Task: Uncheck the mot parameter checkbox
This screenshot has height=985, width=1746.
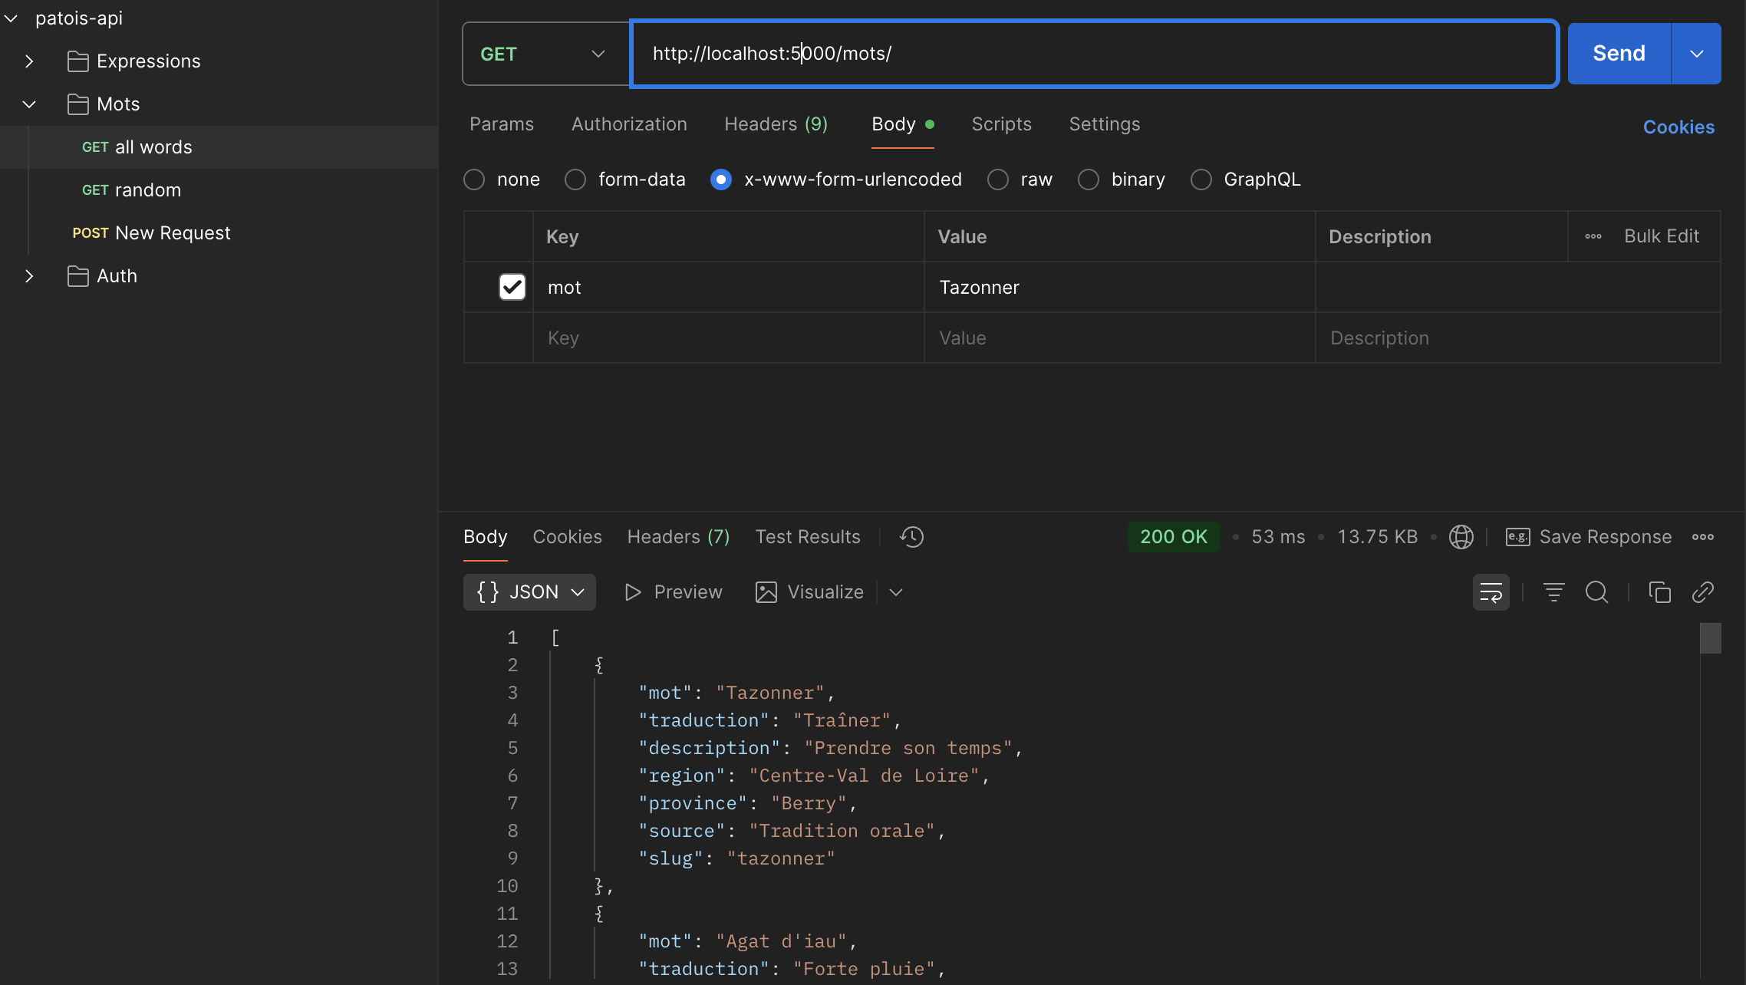Action: click(512, 287)
